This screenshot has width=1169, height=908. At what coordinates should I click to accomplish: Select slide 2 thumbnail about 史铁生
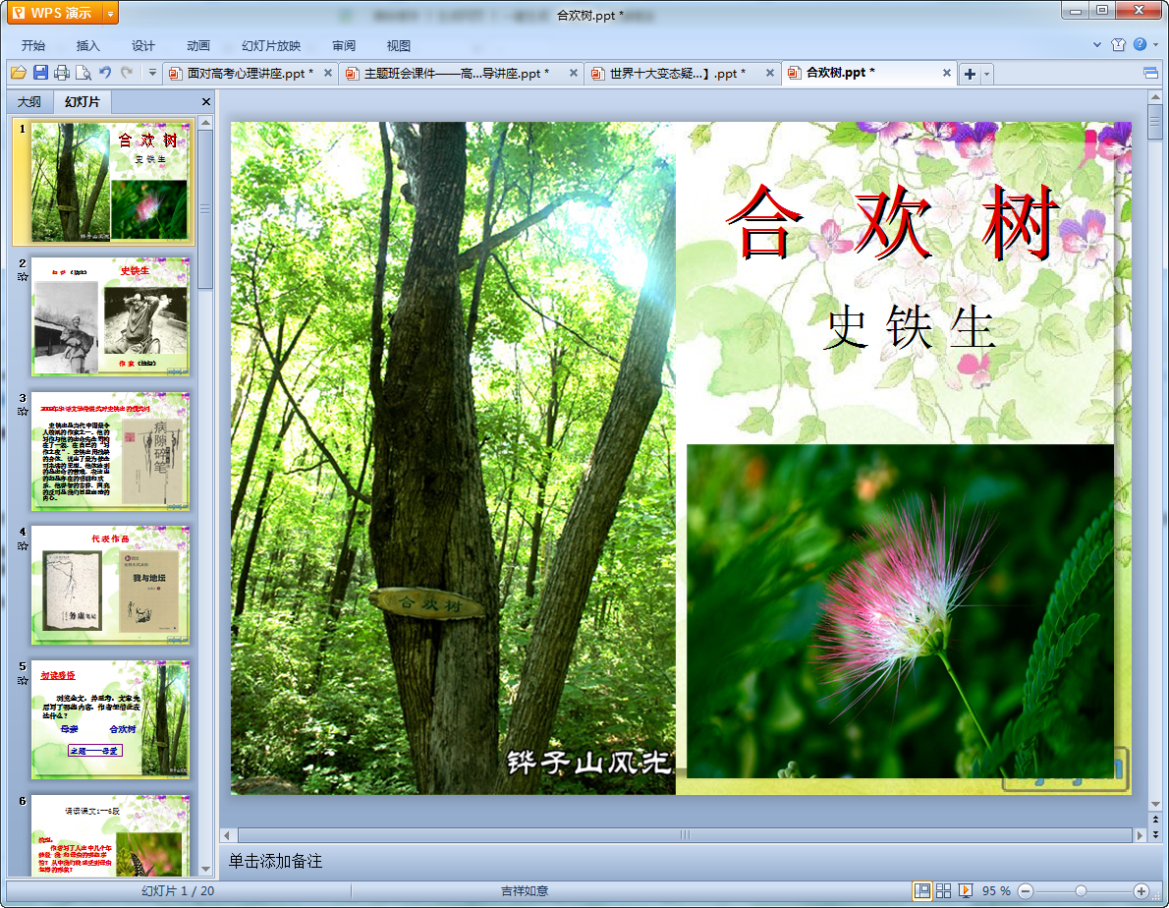click(110, 316)
